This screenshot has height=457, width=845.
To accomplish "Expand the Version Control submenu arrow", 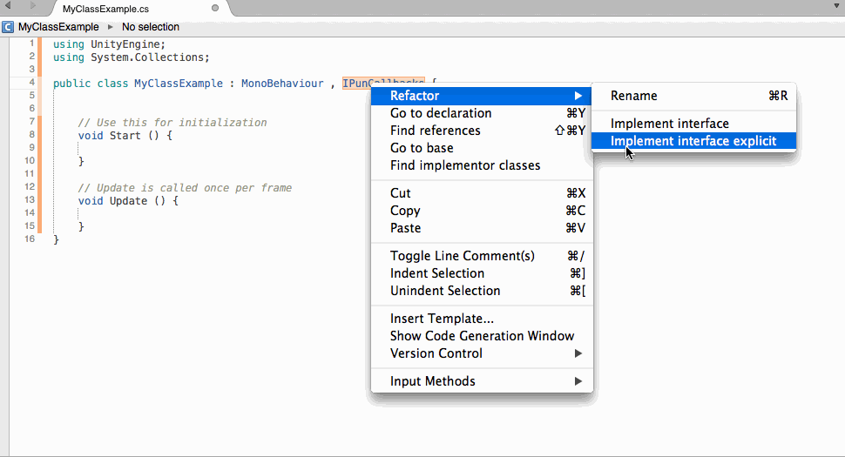I will pyautogui.click(x=578, y=353).
